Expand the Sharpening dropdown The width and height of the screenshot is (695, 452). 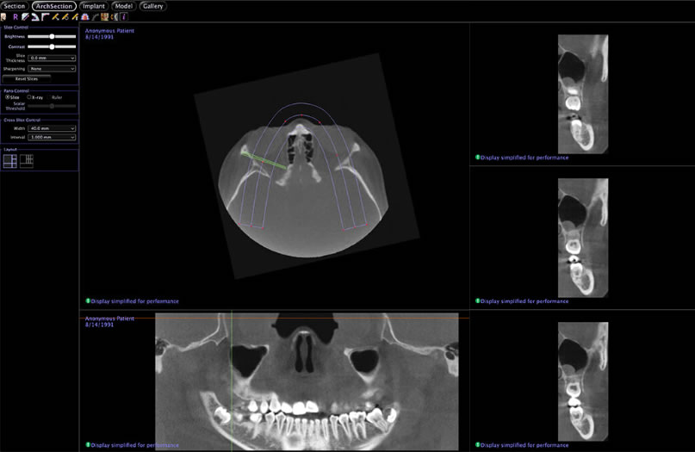pos(52,68)
